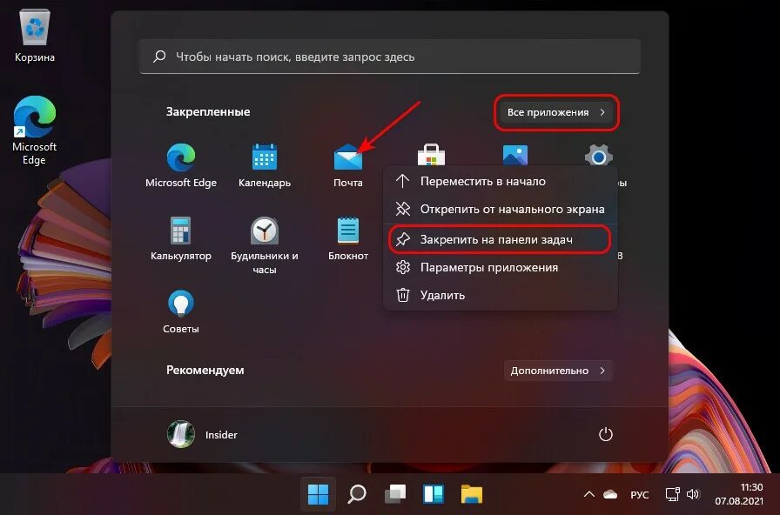Launch the Калькулятор app

pos(180,238)
